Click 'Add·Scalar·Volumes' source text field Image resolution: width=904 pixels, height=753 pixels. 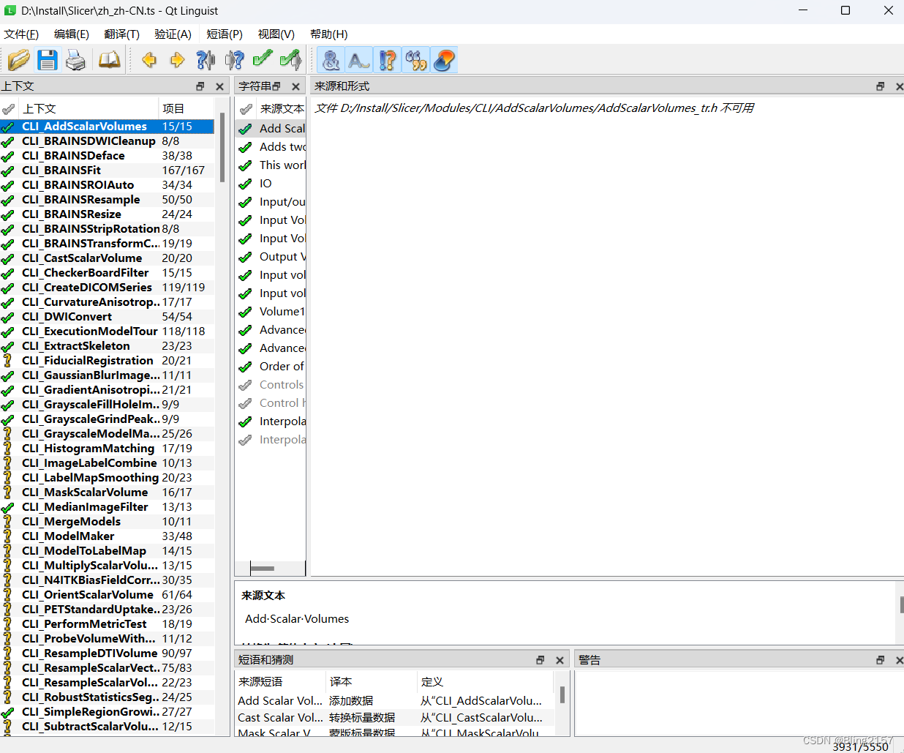(297, 619)
